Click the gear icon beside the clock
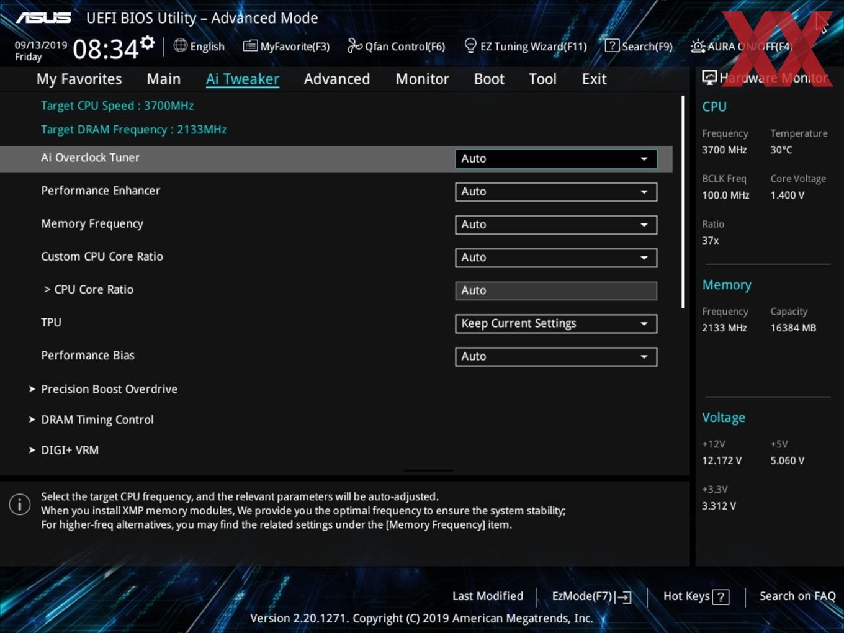Screen dimensions: 844x633 148,42
